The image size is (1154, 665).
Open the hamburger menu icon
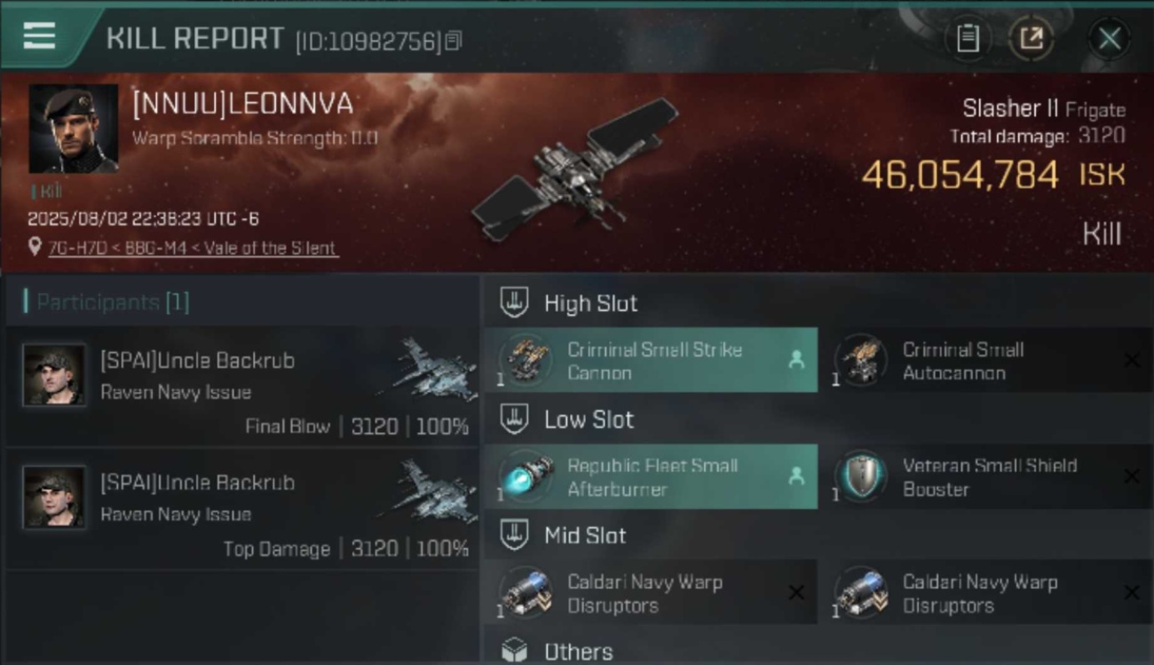coord(39,36)
